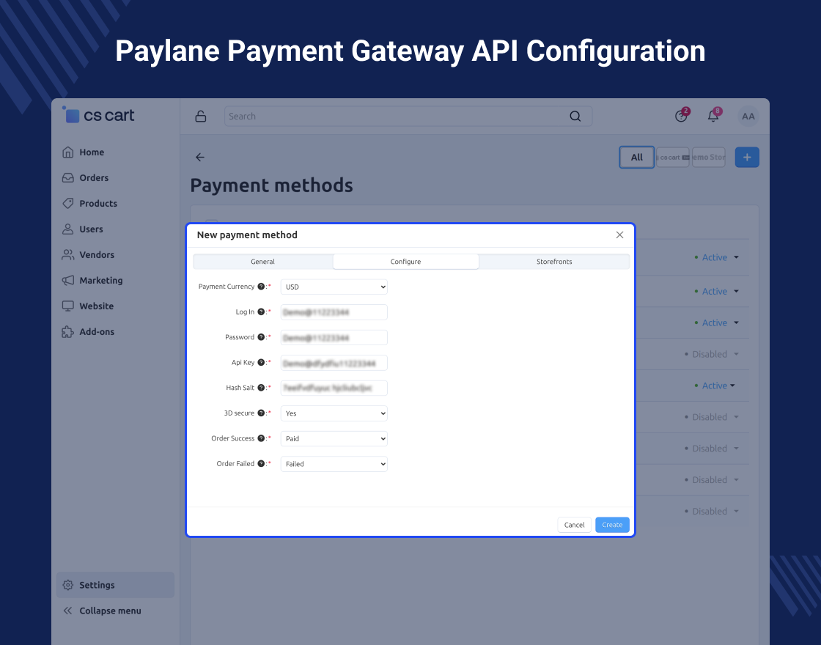Click the cs cart logo
This screenshot has height=645, width=821.
pos(98,115)
